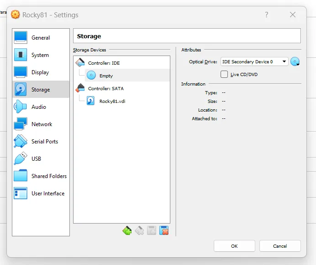Click the empty optical disc icon
The height and width of the screenshot is (265, 316).
pyautogui.click(x=91, y=76)
